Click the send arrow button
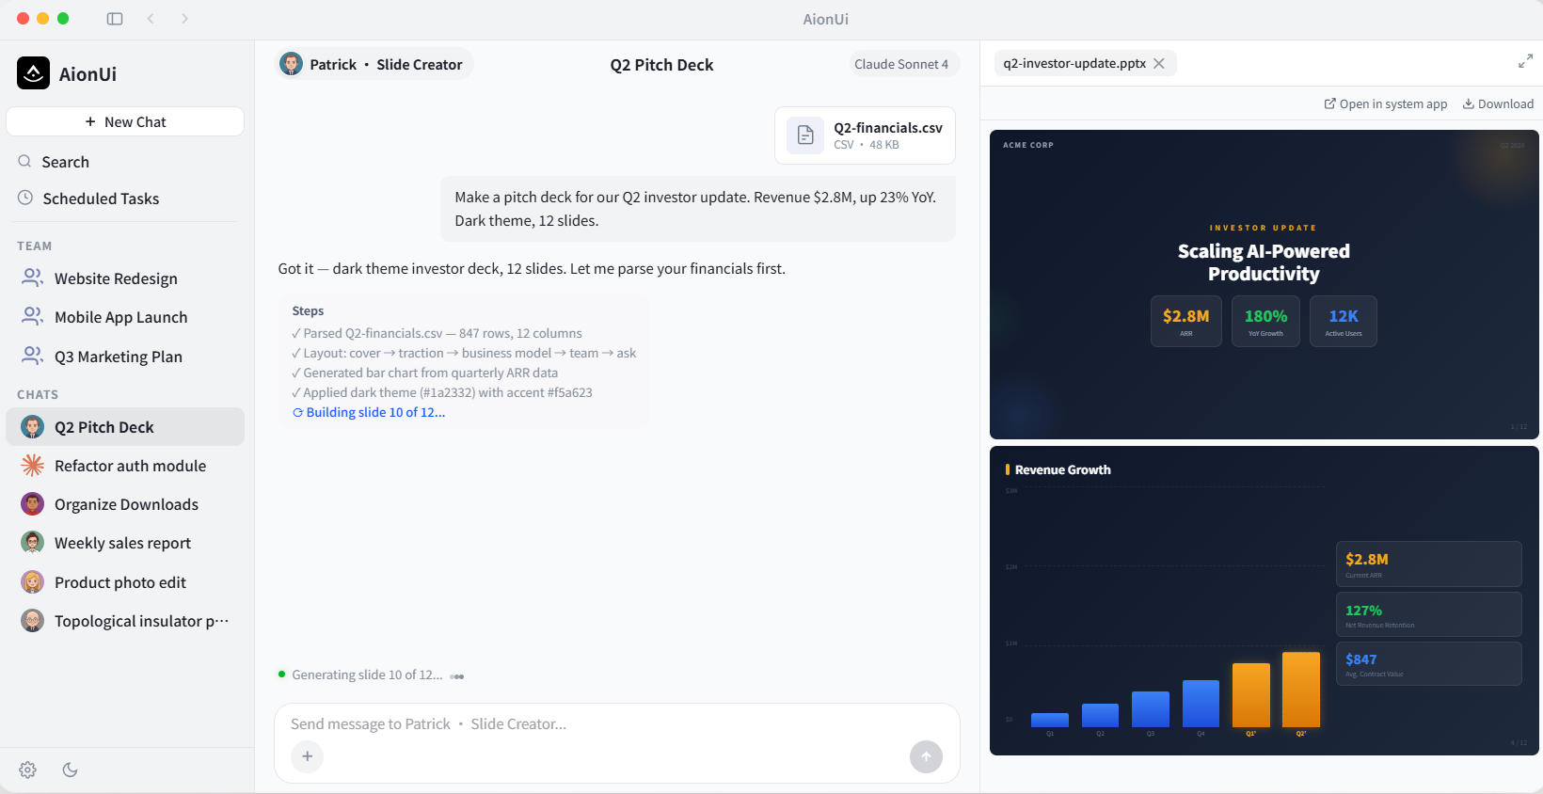The height and width of the screenshot is (794, 1543). click(x=926, y=756)
